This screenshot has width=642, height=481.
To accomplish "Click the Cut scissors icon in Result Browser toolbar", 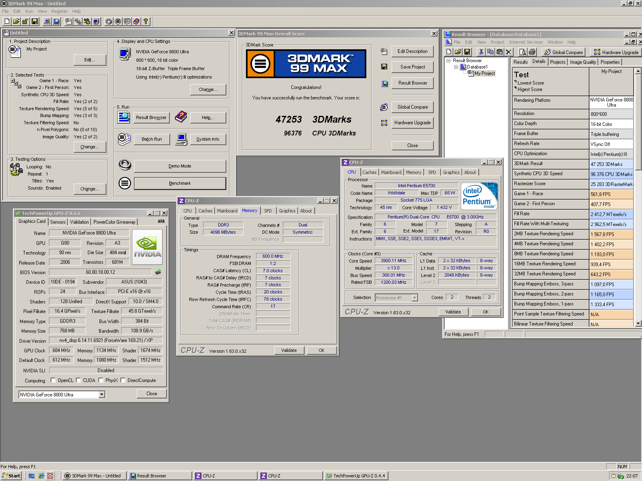I will coord(481,52).
